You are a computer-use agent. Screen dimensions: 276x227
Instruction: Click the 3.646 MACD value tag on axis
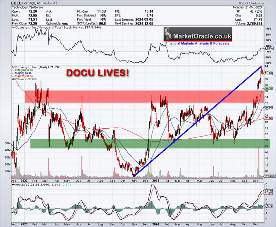[x=268, y=191]
